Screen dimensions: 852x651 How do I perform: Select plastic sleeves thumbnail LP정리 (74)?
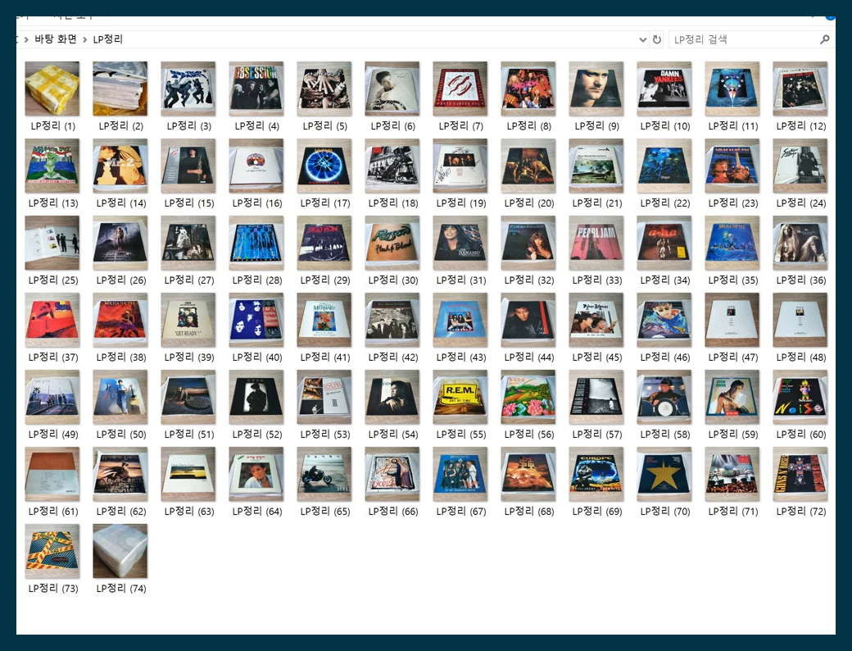coord(120,552)
